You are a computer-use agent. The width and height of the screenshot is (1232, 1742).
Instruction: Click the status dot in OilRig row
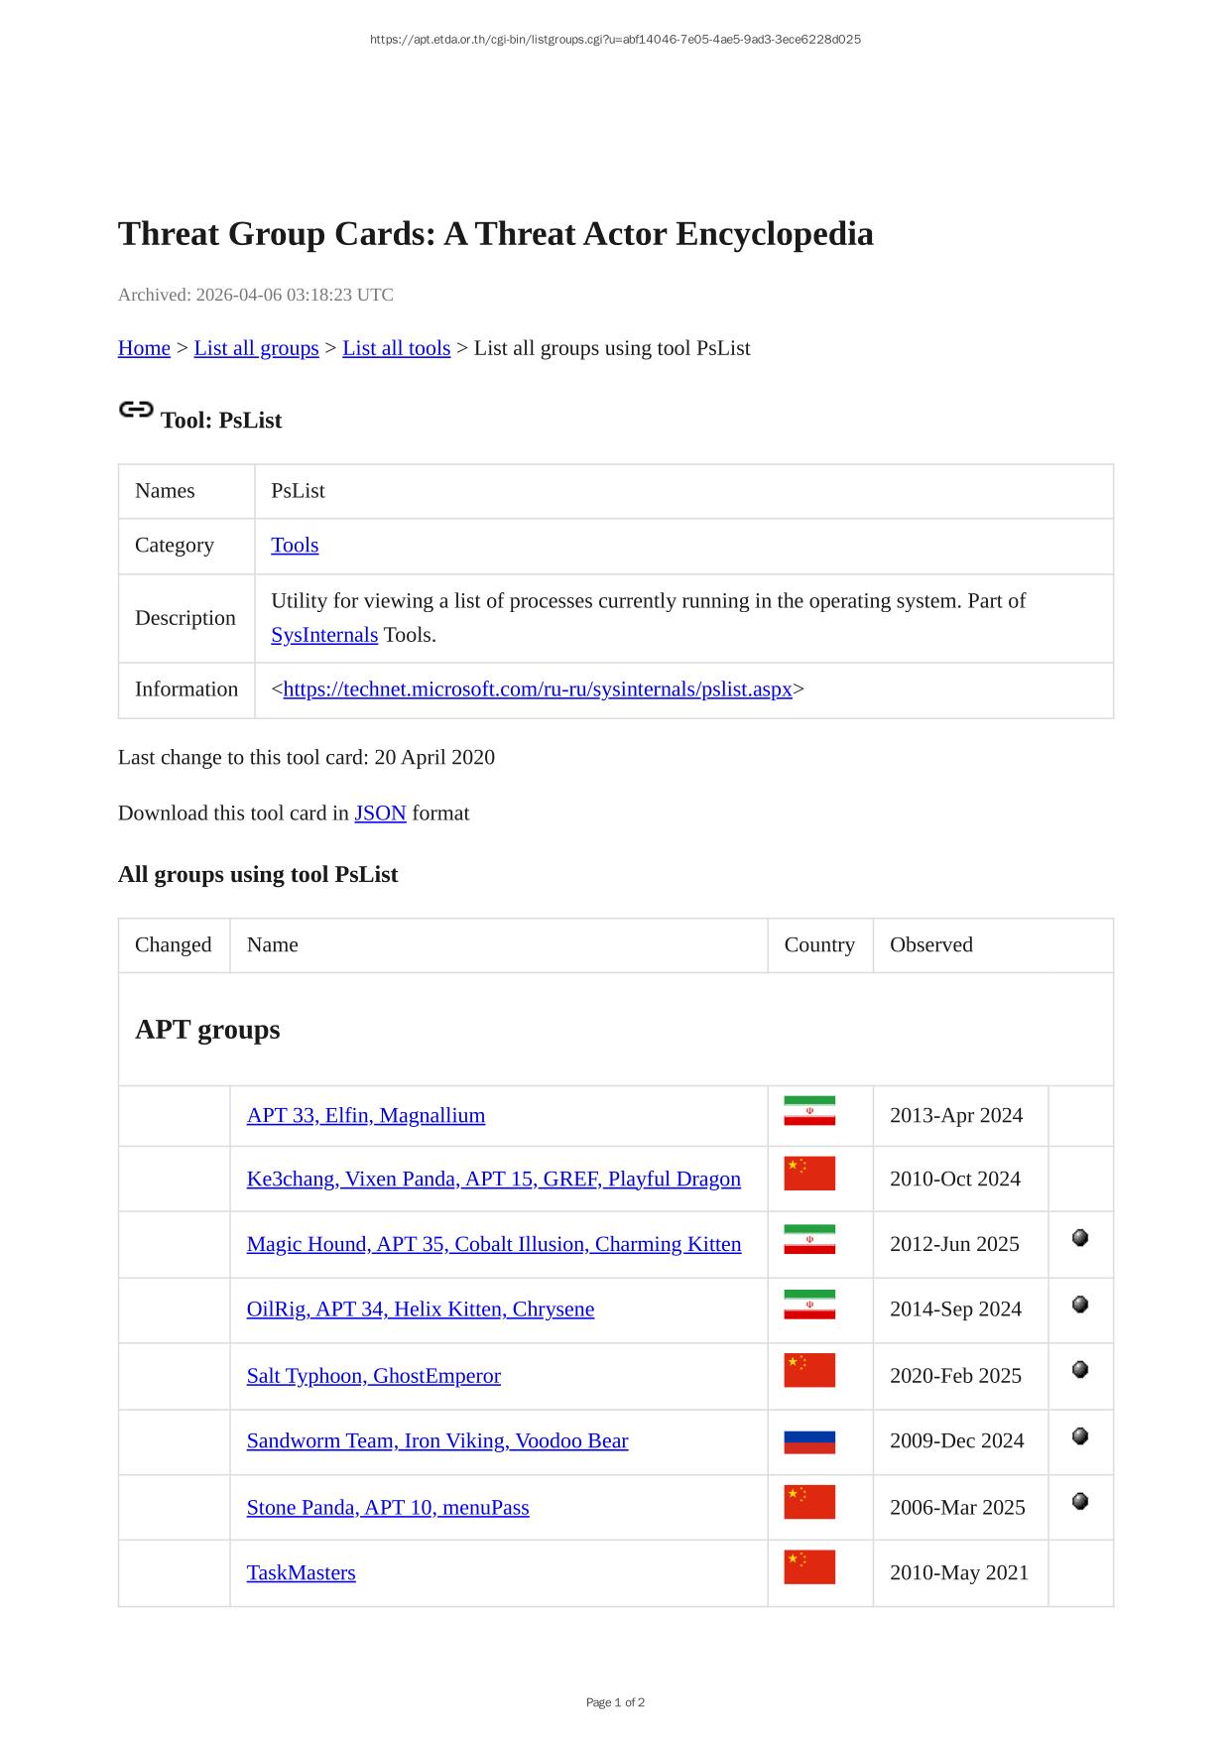pyautogui.click(x=1080, y=1305)
